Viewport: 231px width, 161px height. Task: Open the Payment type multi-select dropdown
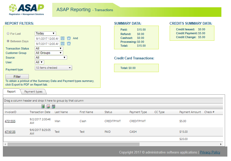[53, 68]
